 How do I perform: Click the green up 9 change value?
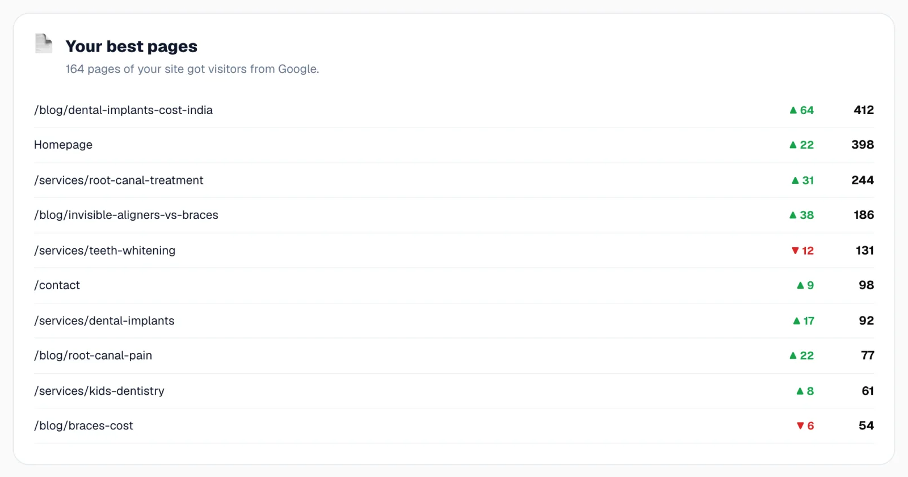pyautogui.click(x=805, y=285)
